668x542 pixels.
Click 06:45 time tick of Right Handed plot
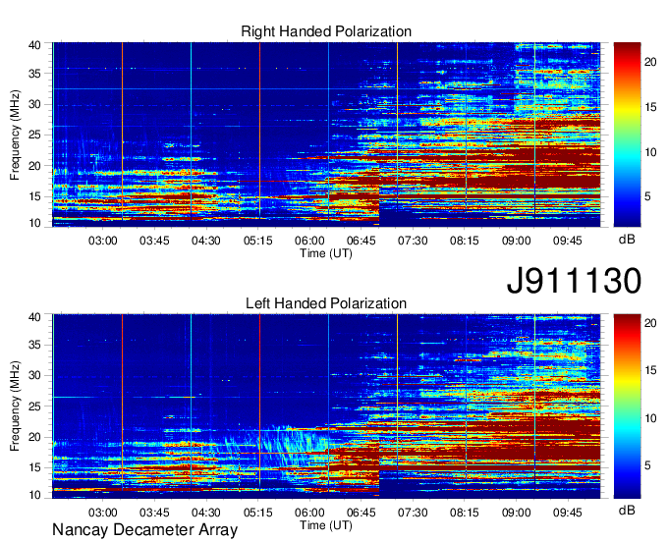tap(361, 241)
